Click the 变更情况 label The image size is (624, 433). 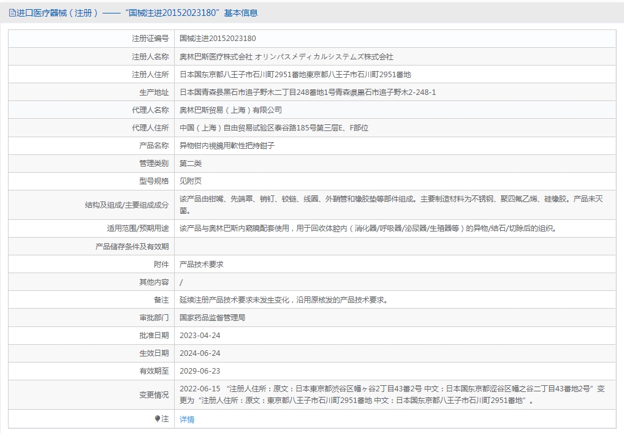pos(154,395)
